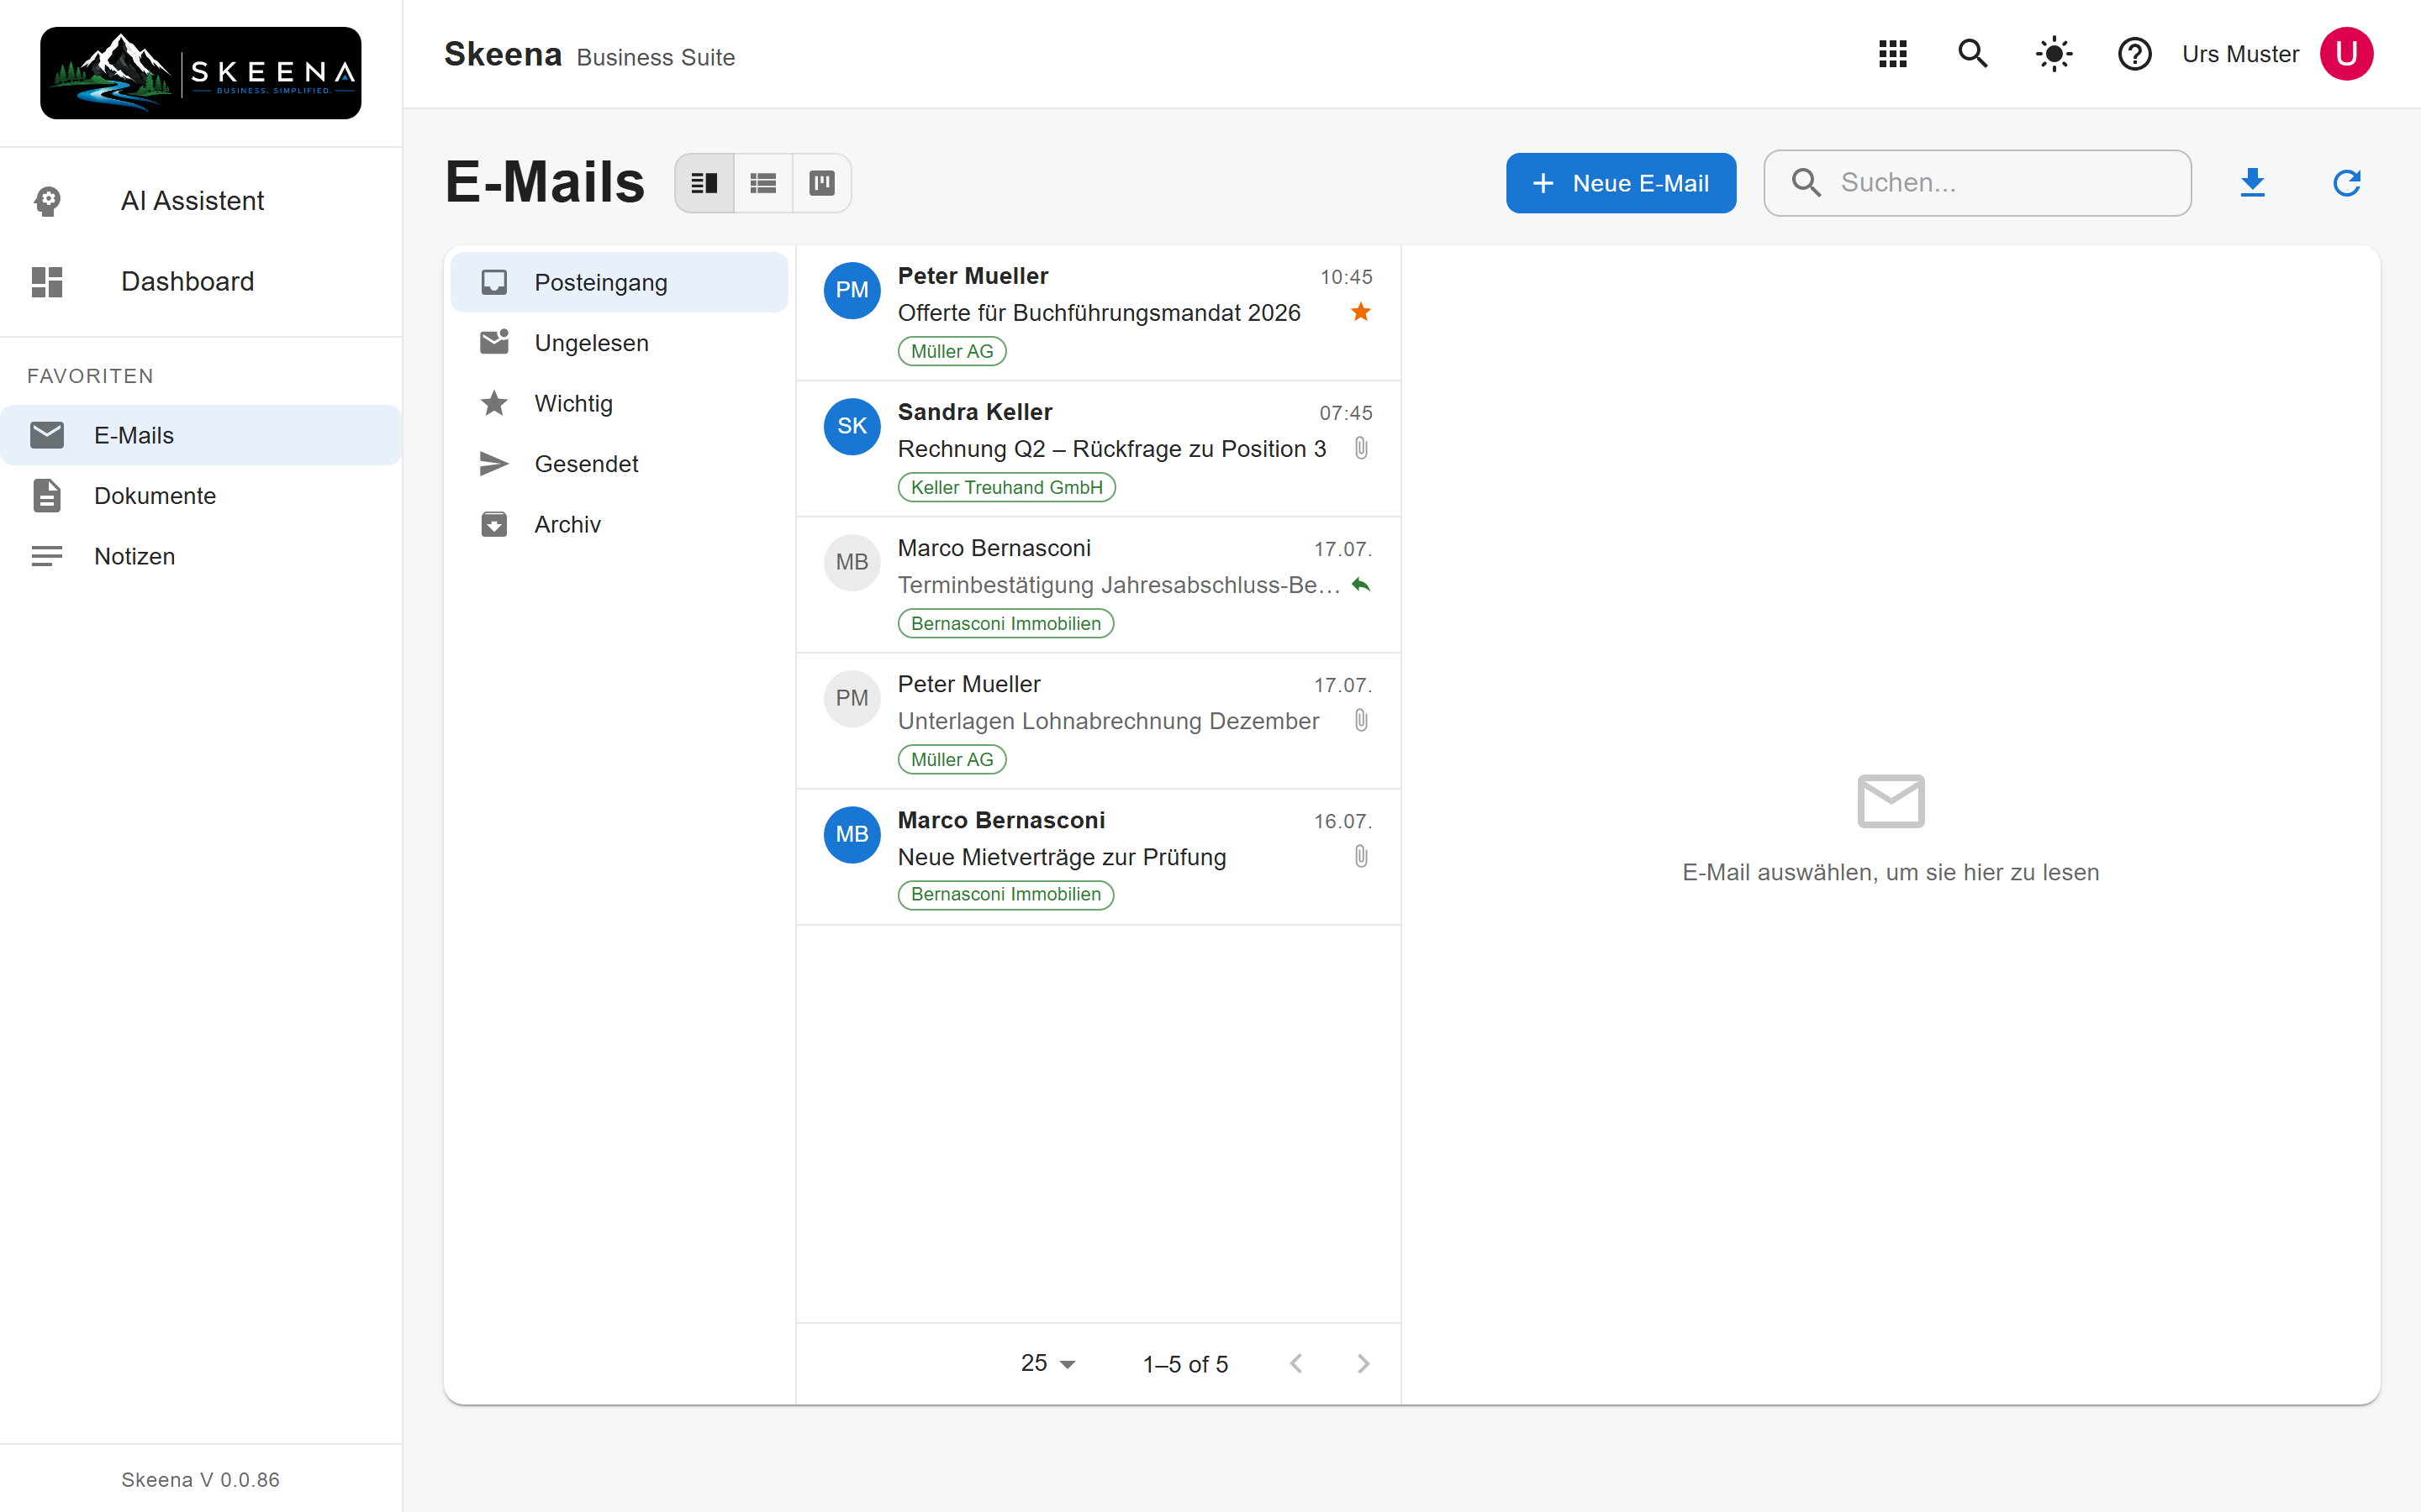The image size is (2421, 1512).
Task: Select the Wichtig folder
Action: [620, 404]
